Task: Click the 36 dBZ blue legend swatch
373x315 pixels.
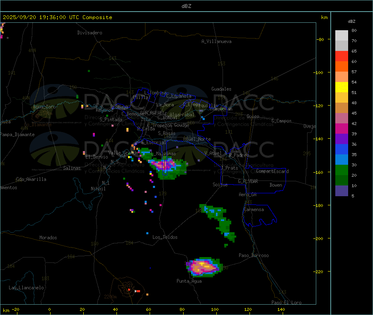Action: tap(342, 149)
